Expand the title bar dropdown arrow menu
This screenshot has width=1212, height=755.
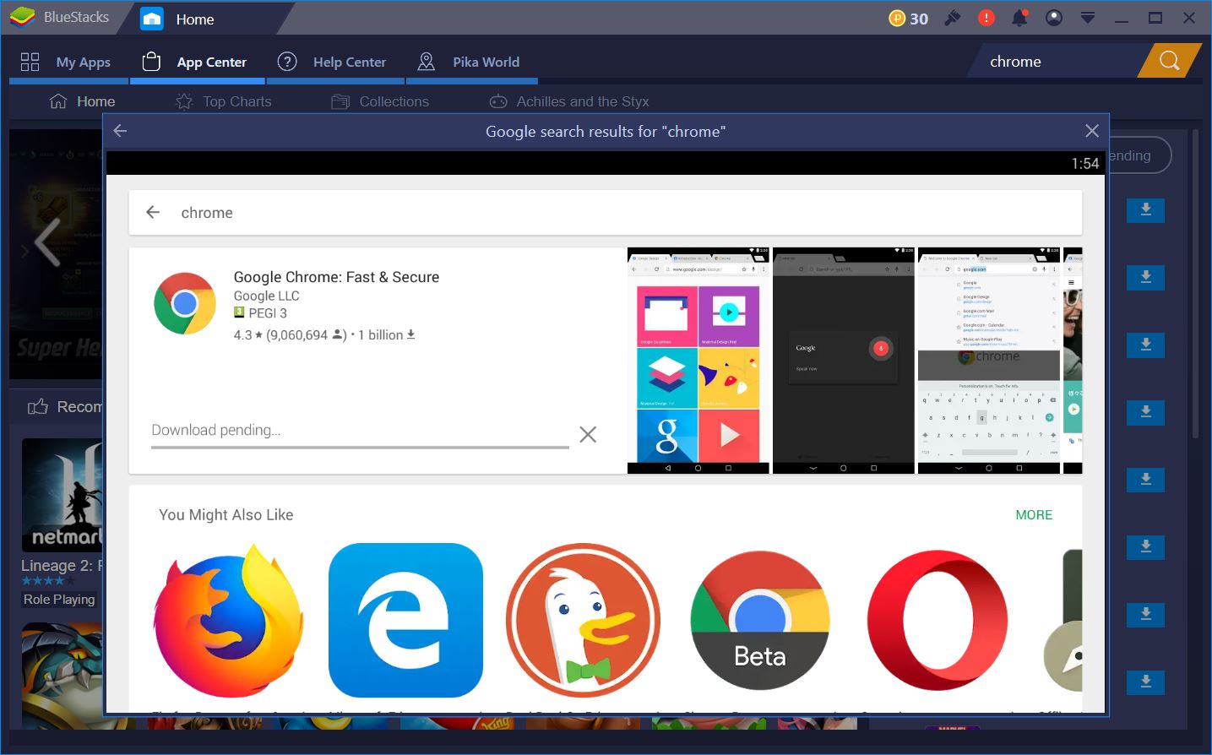point(1088,18)
